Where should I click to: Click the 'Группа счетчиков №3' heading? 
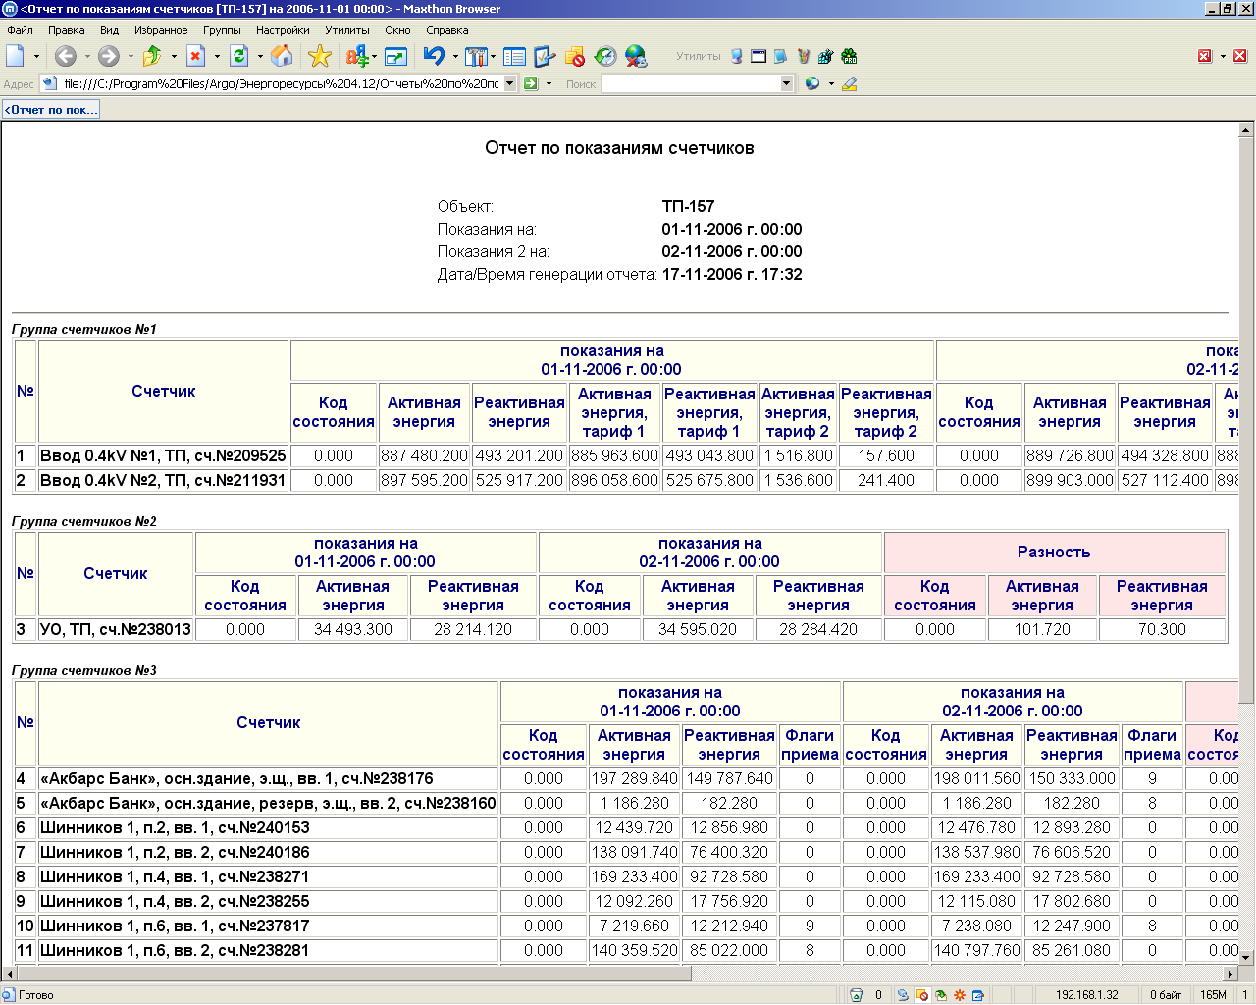(84, 671)
